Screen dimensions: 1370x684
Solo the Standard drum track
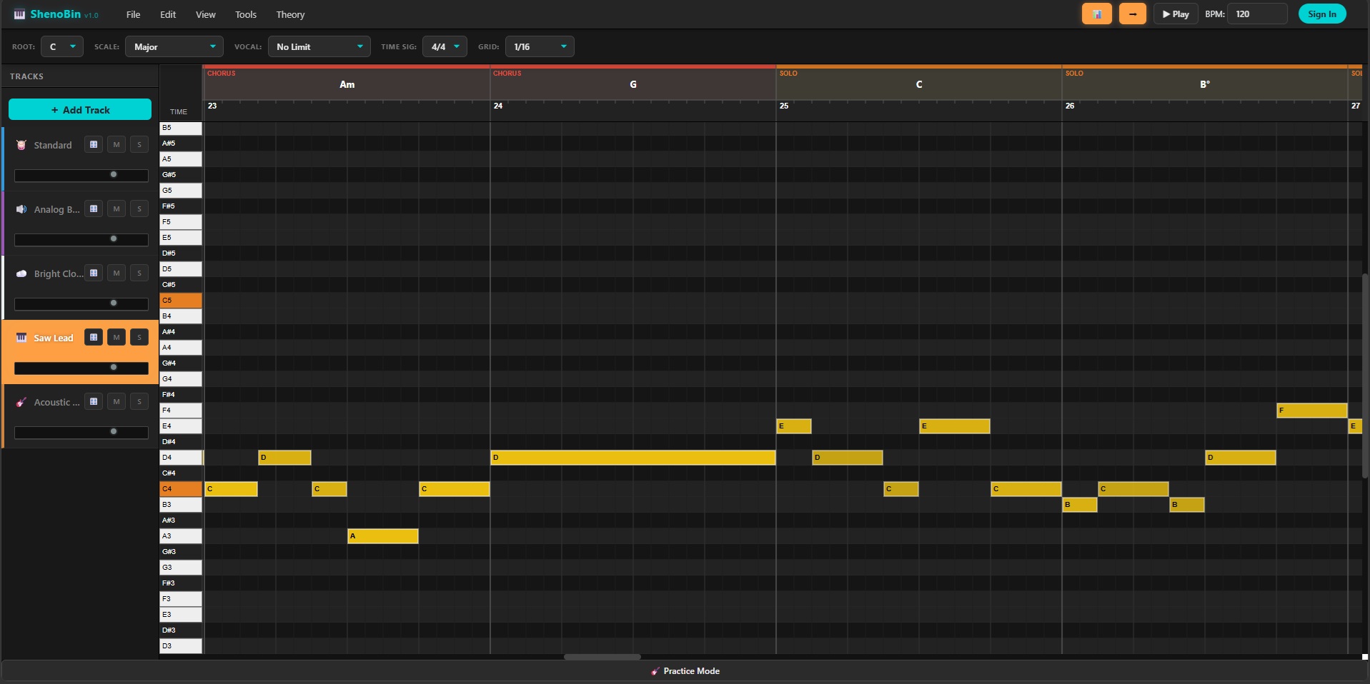[139, 144]
